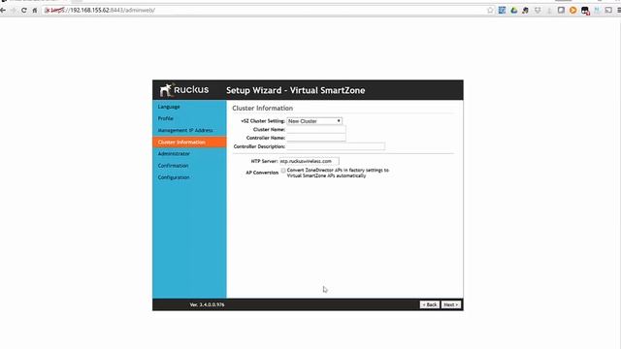Open the orange play-arrow extension icon
Screen dimensions: 621x349
[572, 11]
